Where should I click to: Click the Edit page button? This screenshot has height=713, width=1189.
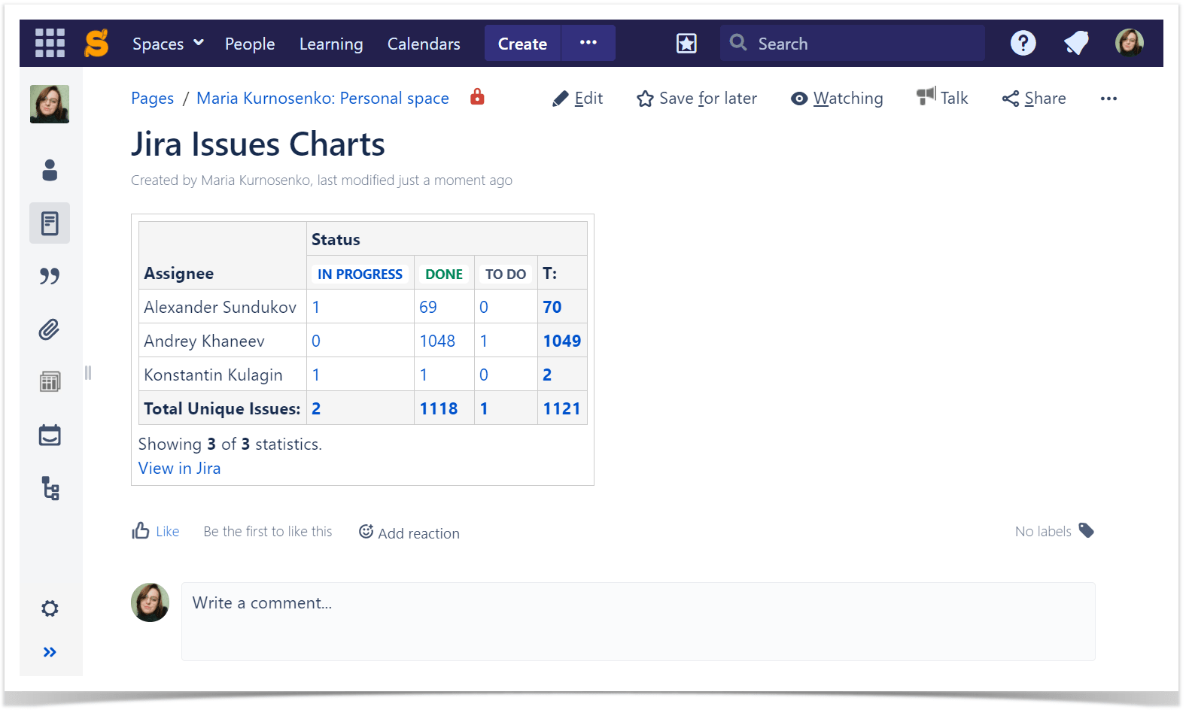(x=577, y=99)
